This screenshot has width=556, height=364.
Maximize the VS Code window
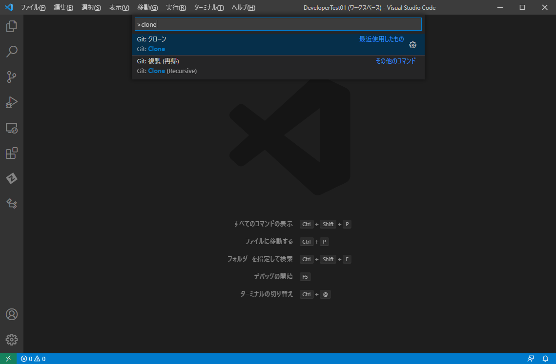522,7
